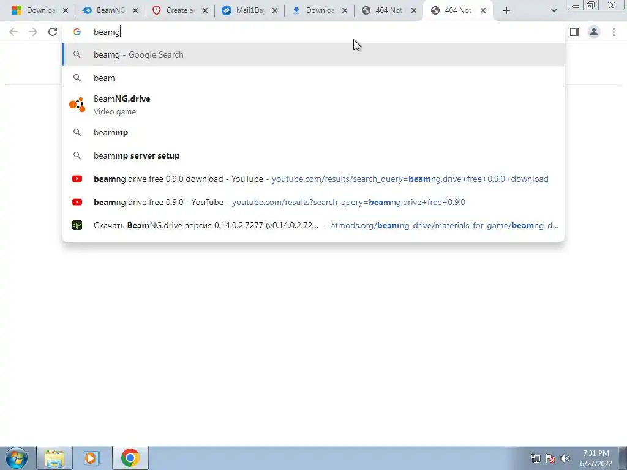Click the address bar containing beamg

[x=313, y=32]
